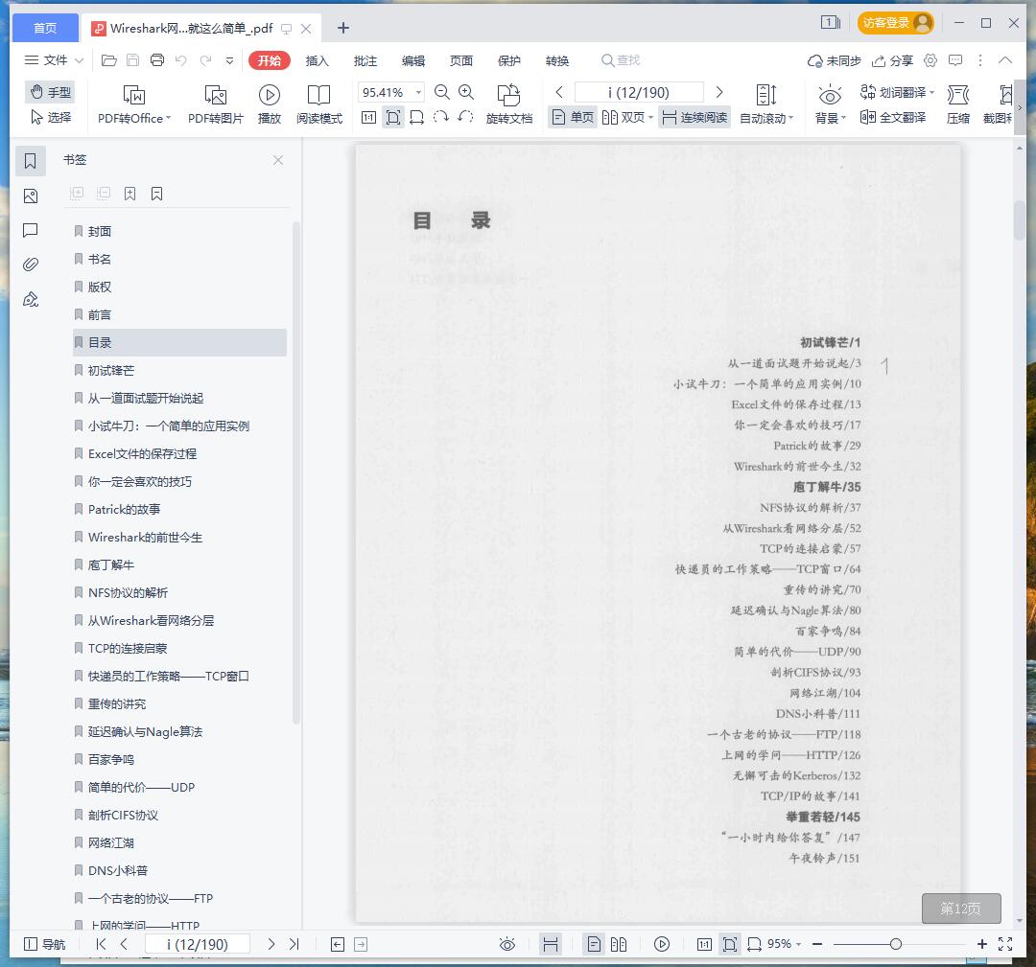Click the undo arrow icon

[181, 60]
